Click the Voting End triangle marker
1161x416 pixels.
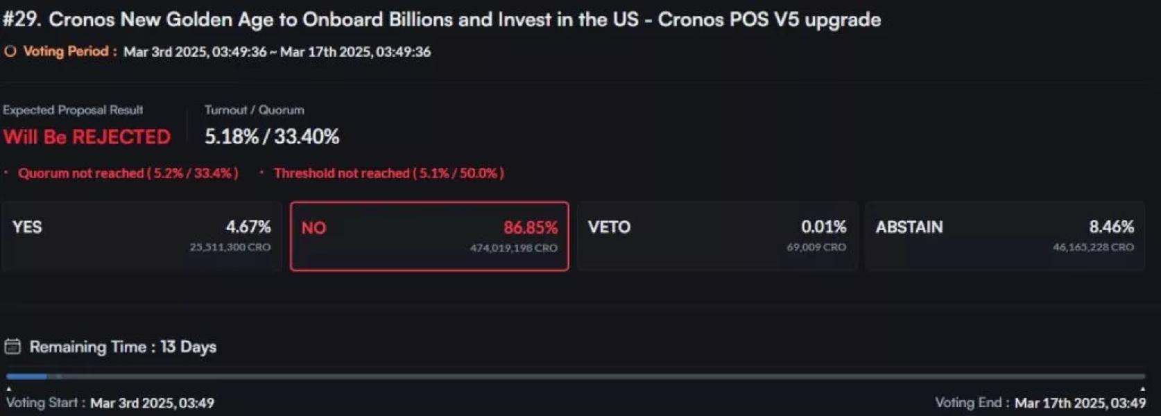click(1142, 389)
